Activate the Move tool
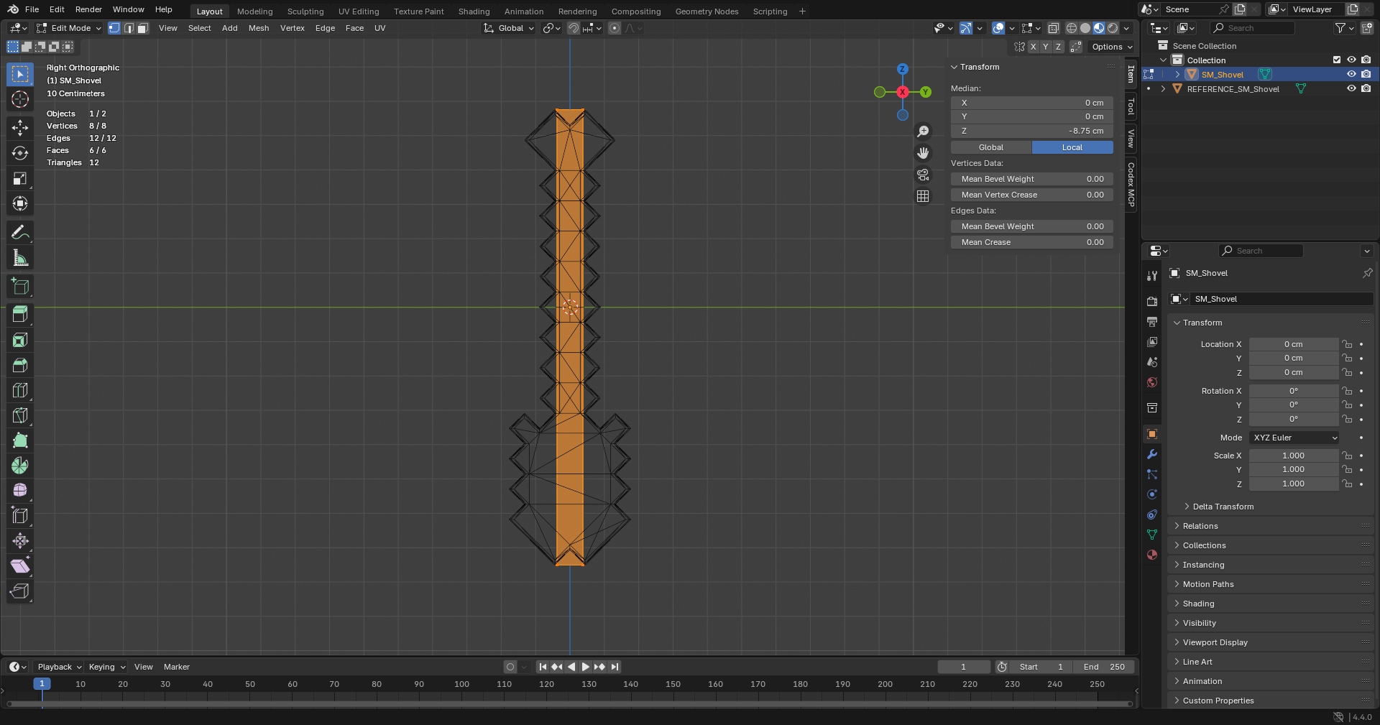1380x725 pixels. tap(20, 128)
